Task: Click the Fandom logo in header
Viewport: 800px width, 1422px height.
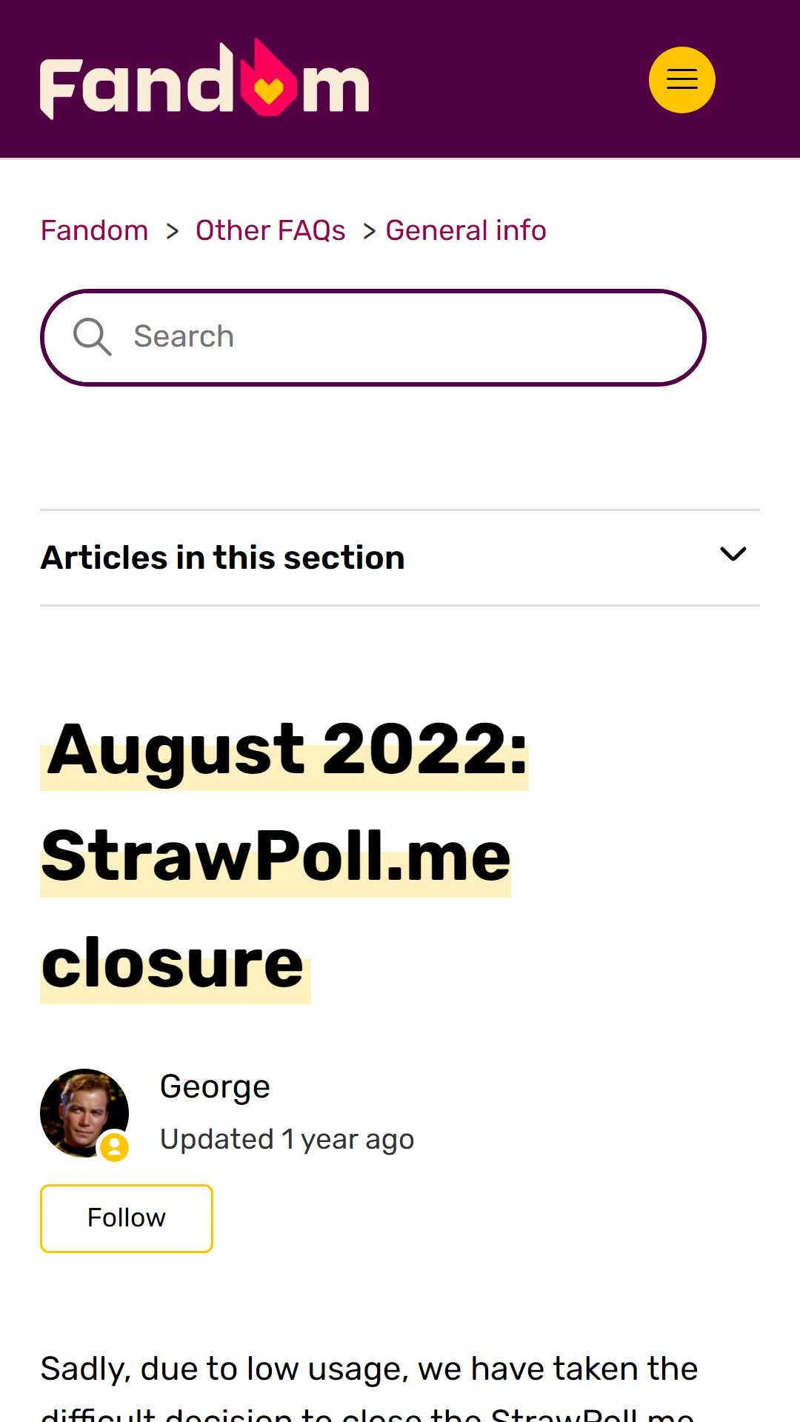Action: pos(204,79)
